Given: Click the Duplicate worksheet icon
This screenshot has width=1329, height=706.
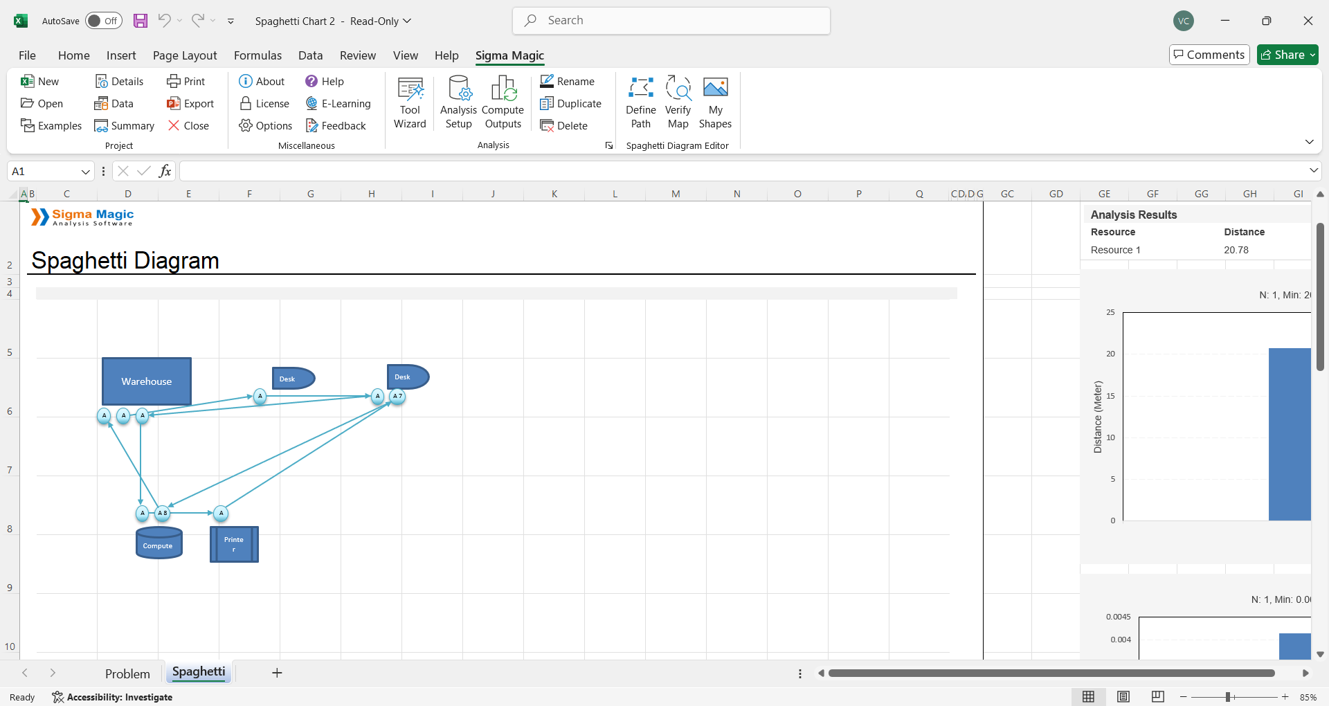Looking at the screenshot, I should tap(571, 104).
